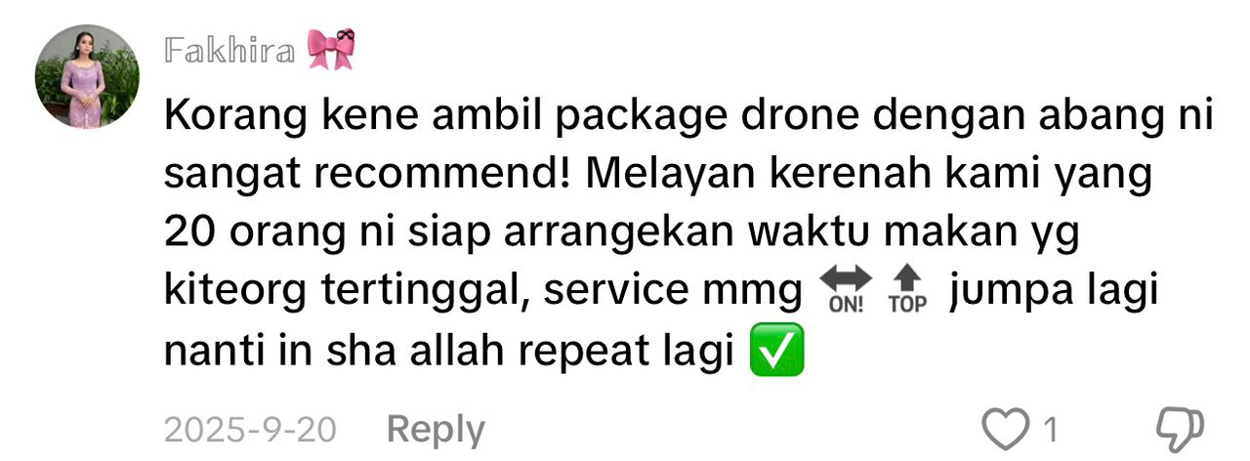Reply to Fakhira's comment
Screen dimensions: 1250x461
(x=436, y=429)
